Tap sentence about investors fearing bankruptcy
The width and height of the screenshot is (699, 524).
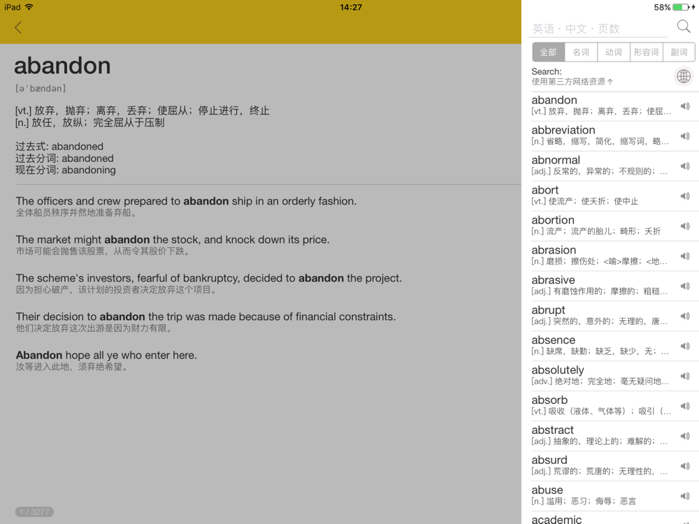pos(208,279)
